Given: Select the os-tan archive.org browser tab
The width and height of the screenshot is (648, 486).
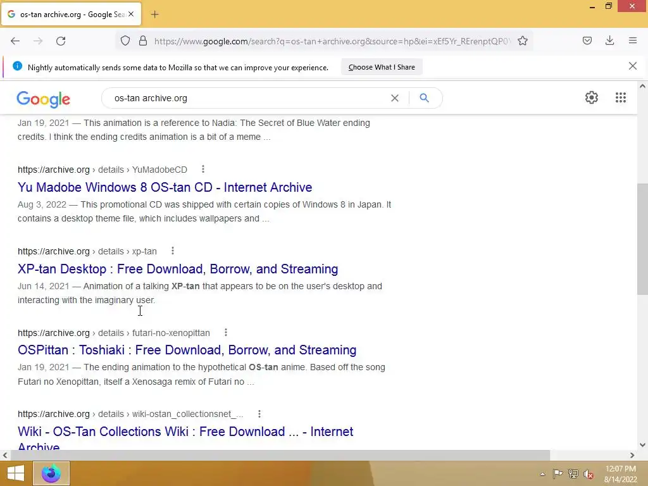Looking at the screenshot, I should point(71,14).
